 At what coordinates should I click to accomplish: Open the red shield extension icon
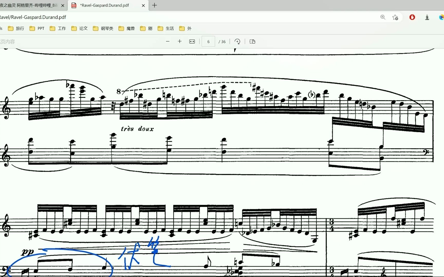pyautogui.click(x=412, y=17)
